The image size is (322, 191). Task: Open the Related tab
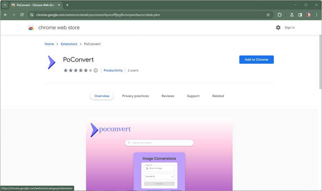[218, 96]
